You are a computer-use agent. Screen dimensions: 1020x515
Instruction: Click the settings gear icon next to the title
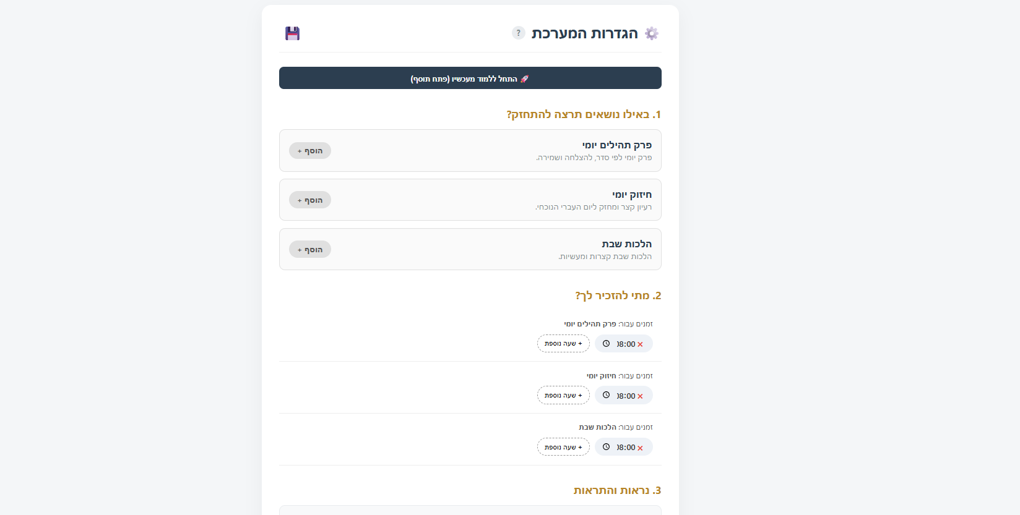point(652,33)
